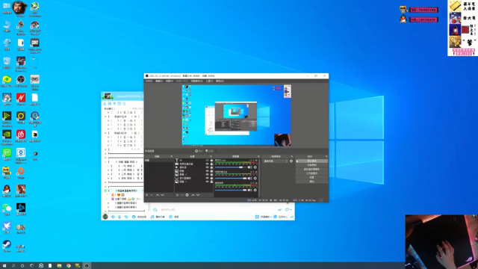Open the scene transition dropdown
Image resolution: width=478 pixels, height=269 pixels.
coord(276,161)
